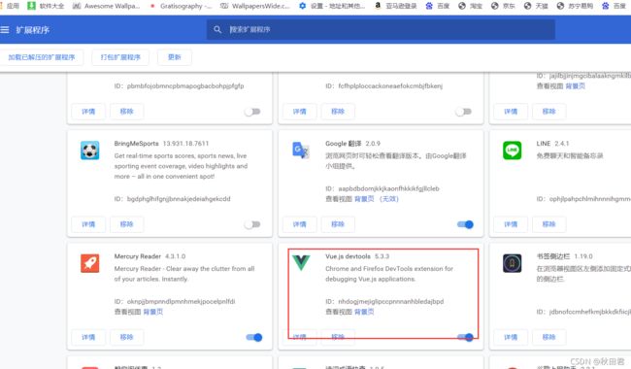
Task: Open 详情 for BringMeSports
Action: click(88, 224)
